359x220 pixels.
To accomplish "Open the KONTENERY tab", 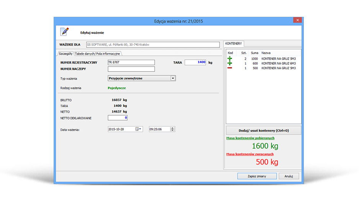I will [x=233, y=44].
